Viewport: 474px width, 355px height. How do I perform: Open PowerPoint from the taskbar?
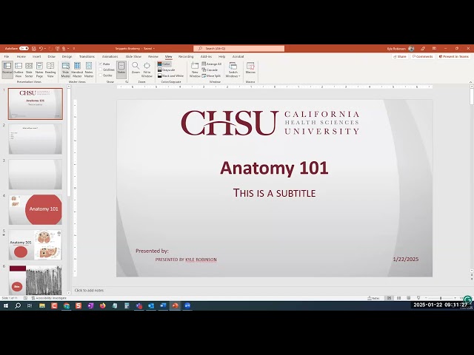pos(175,305)
